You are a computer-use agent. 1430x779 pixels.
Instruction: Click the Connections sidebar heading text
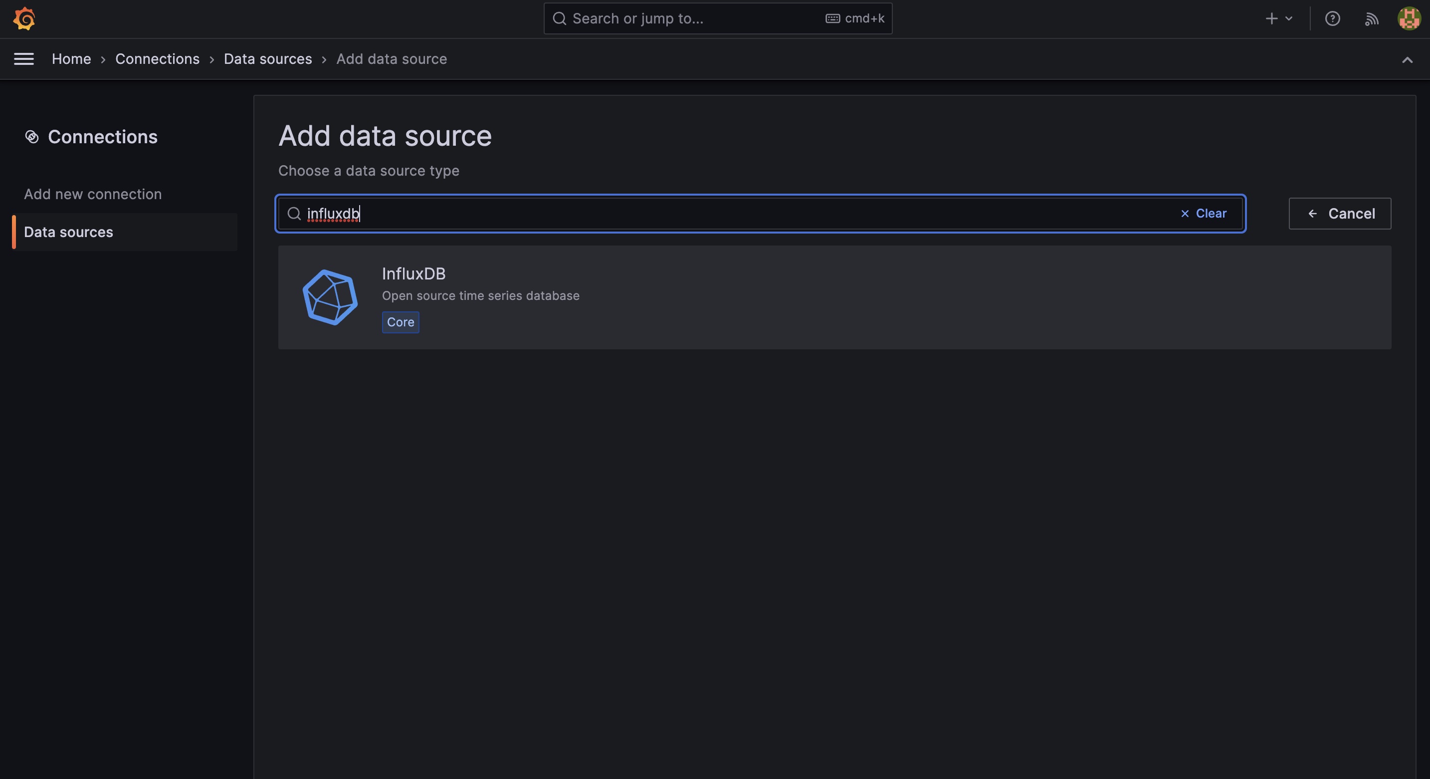click(103, 137)
